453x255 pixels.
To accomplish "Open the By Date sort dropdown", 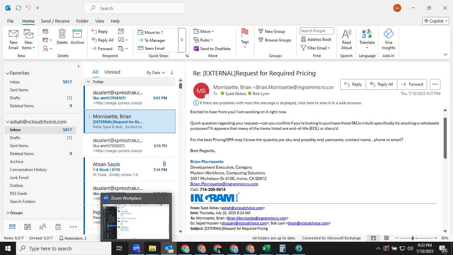I will 156,72.
